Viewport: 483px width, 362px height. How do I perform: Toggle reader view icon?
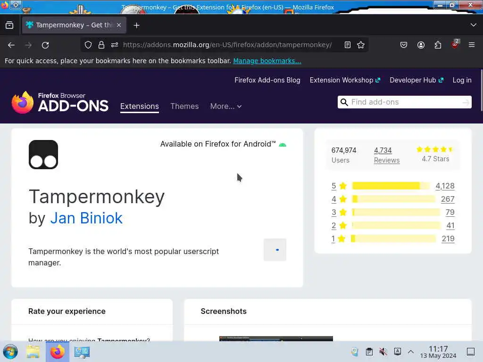pos(348,45)
